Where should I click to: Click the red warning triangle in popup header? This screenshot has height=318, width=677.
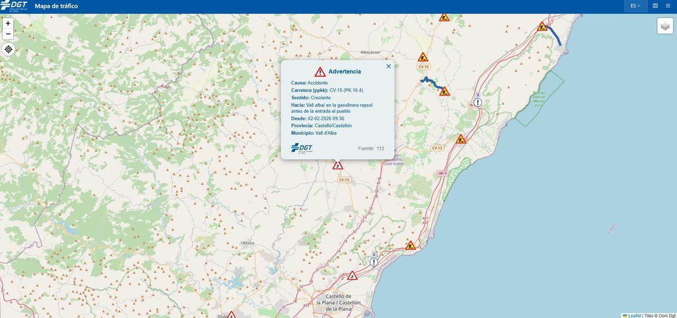click(320, 72)
